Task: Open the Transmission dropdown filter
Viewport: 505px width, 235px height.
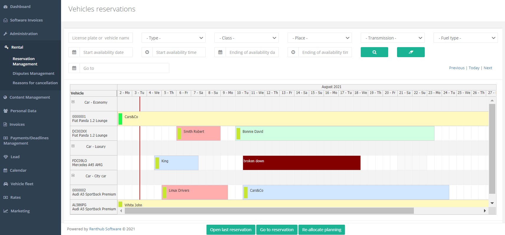Action: tap(393, 38)
